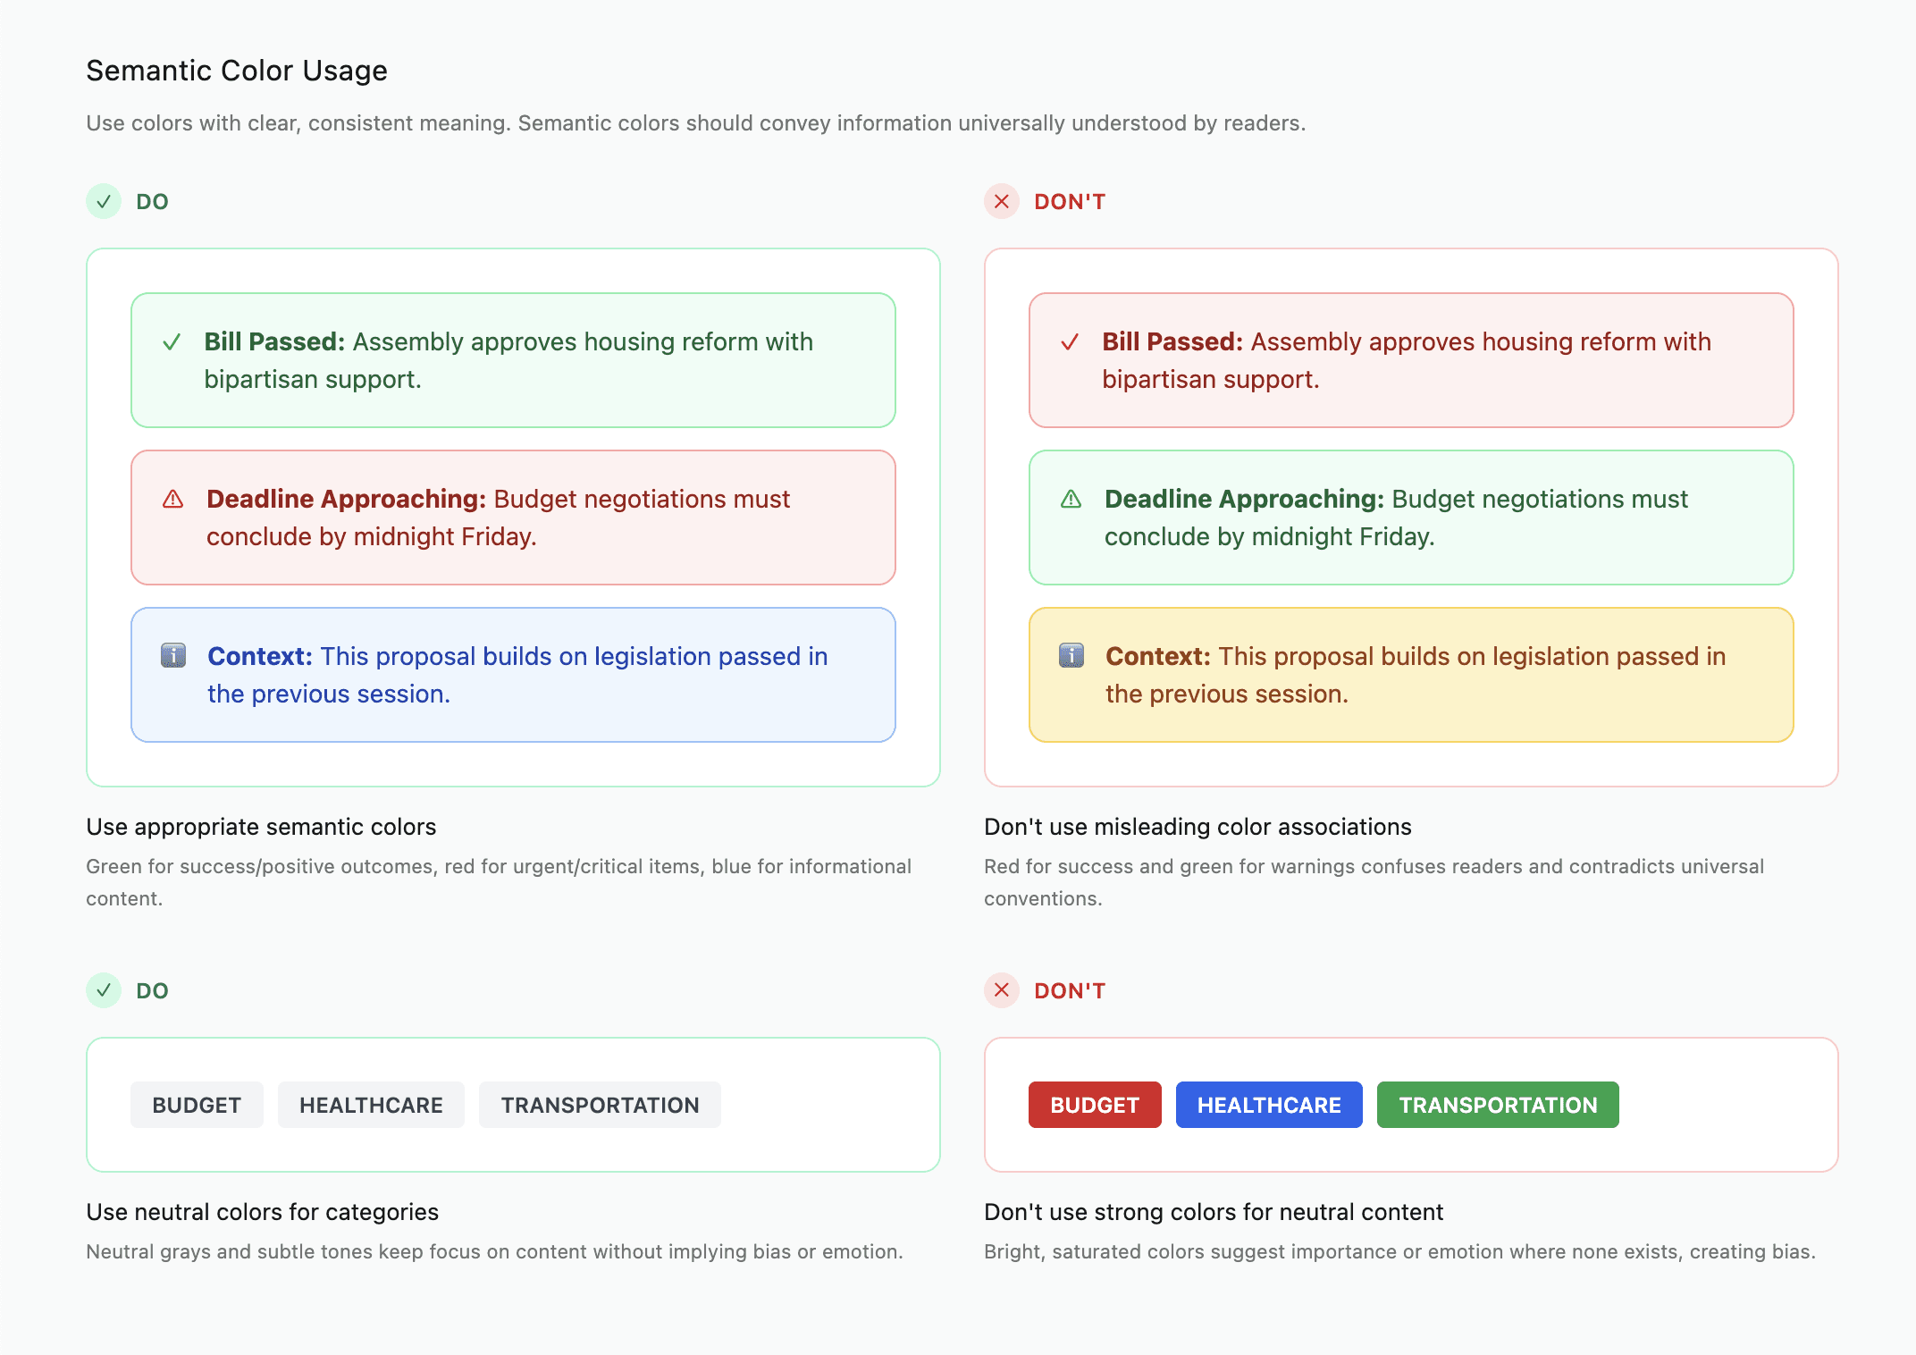Click the yellow Context alert box text
This screenshot has width=1916, height=1355.
pyautogui.click(x=1415, y=675)
